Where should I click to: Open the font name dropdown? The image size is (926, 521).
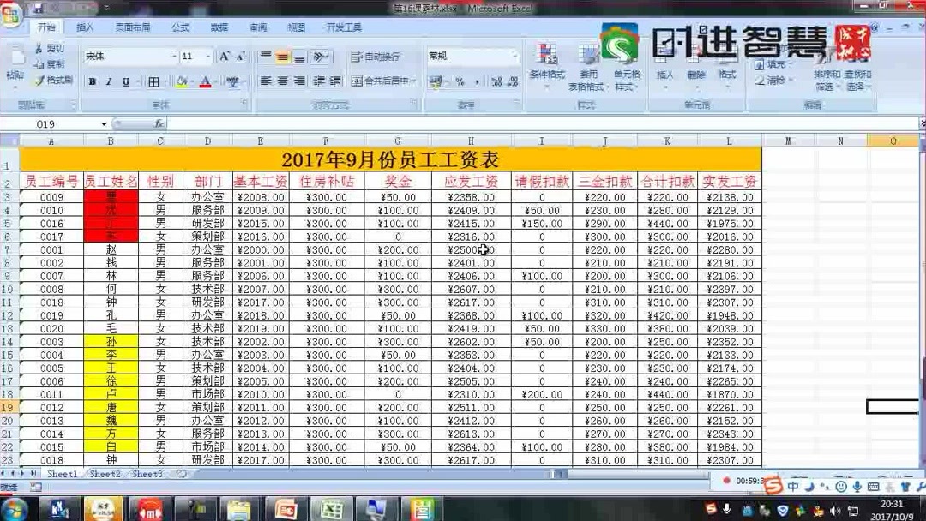coord(174,57)
